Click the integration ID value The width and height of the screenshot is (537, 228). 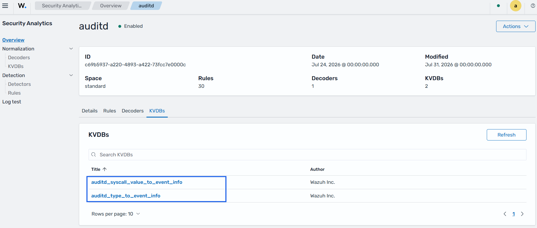click(135, 65)
